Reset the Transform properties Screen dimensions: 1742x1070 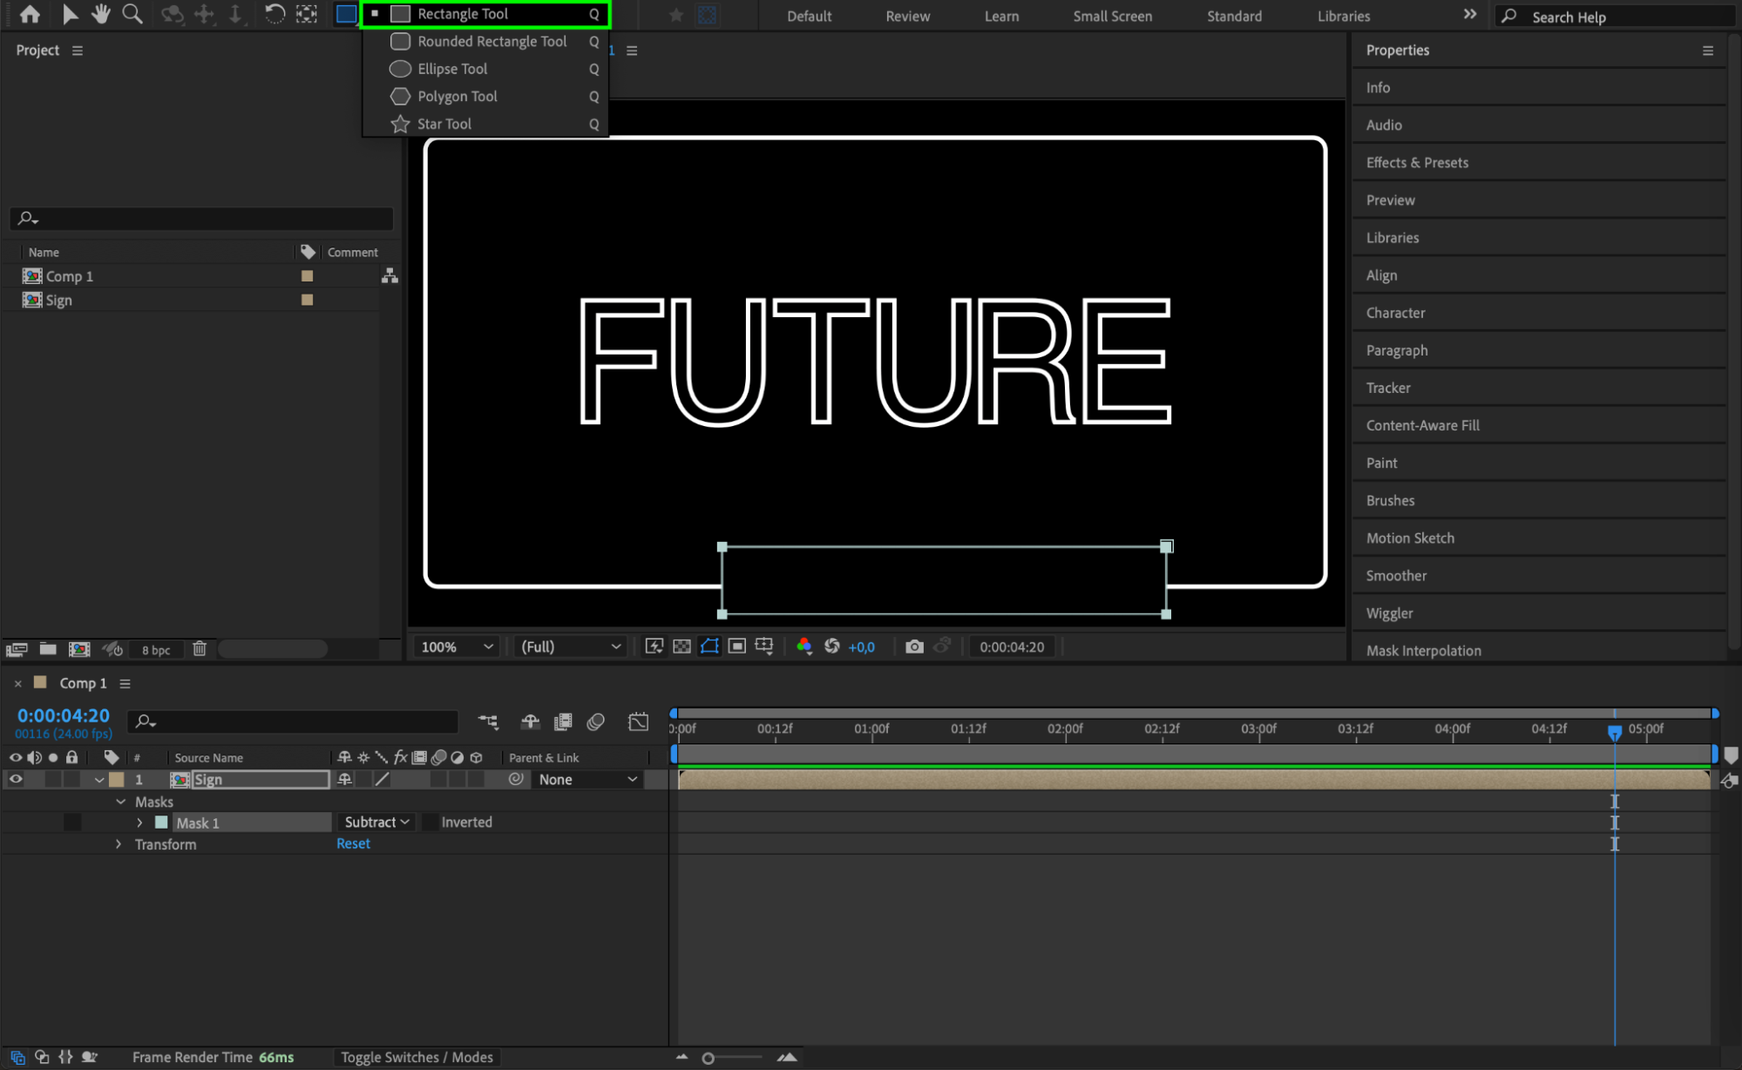[x=353, y=843]
